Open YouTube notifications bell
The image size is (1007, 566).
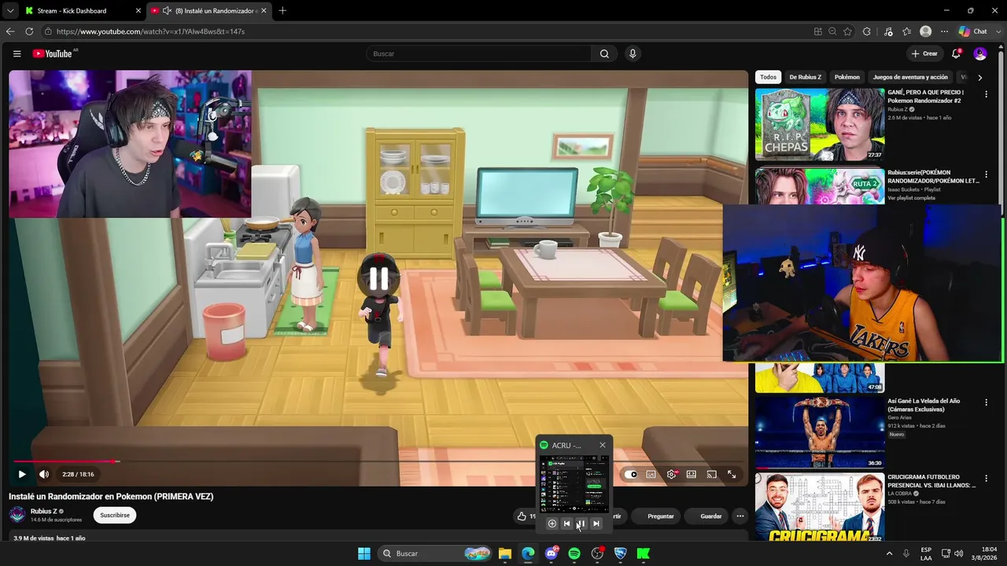tap(956, 53)
